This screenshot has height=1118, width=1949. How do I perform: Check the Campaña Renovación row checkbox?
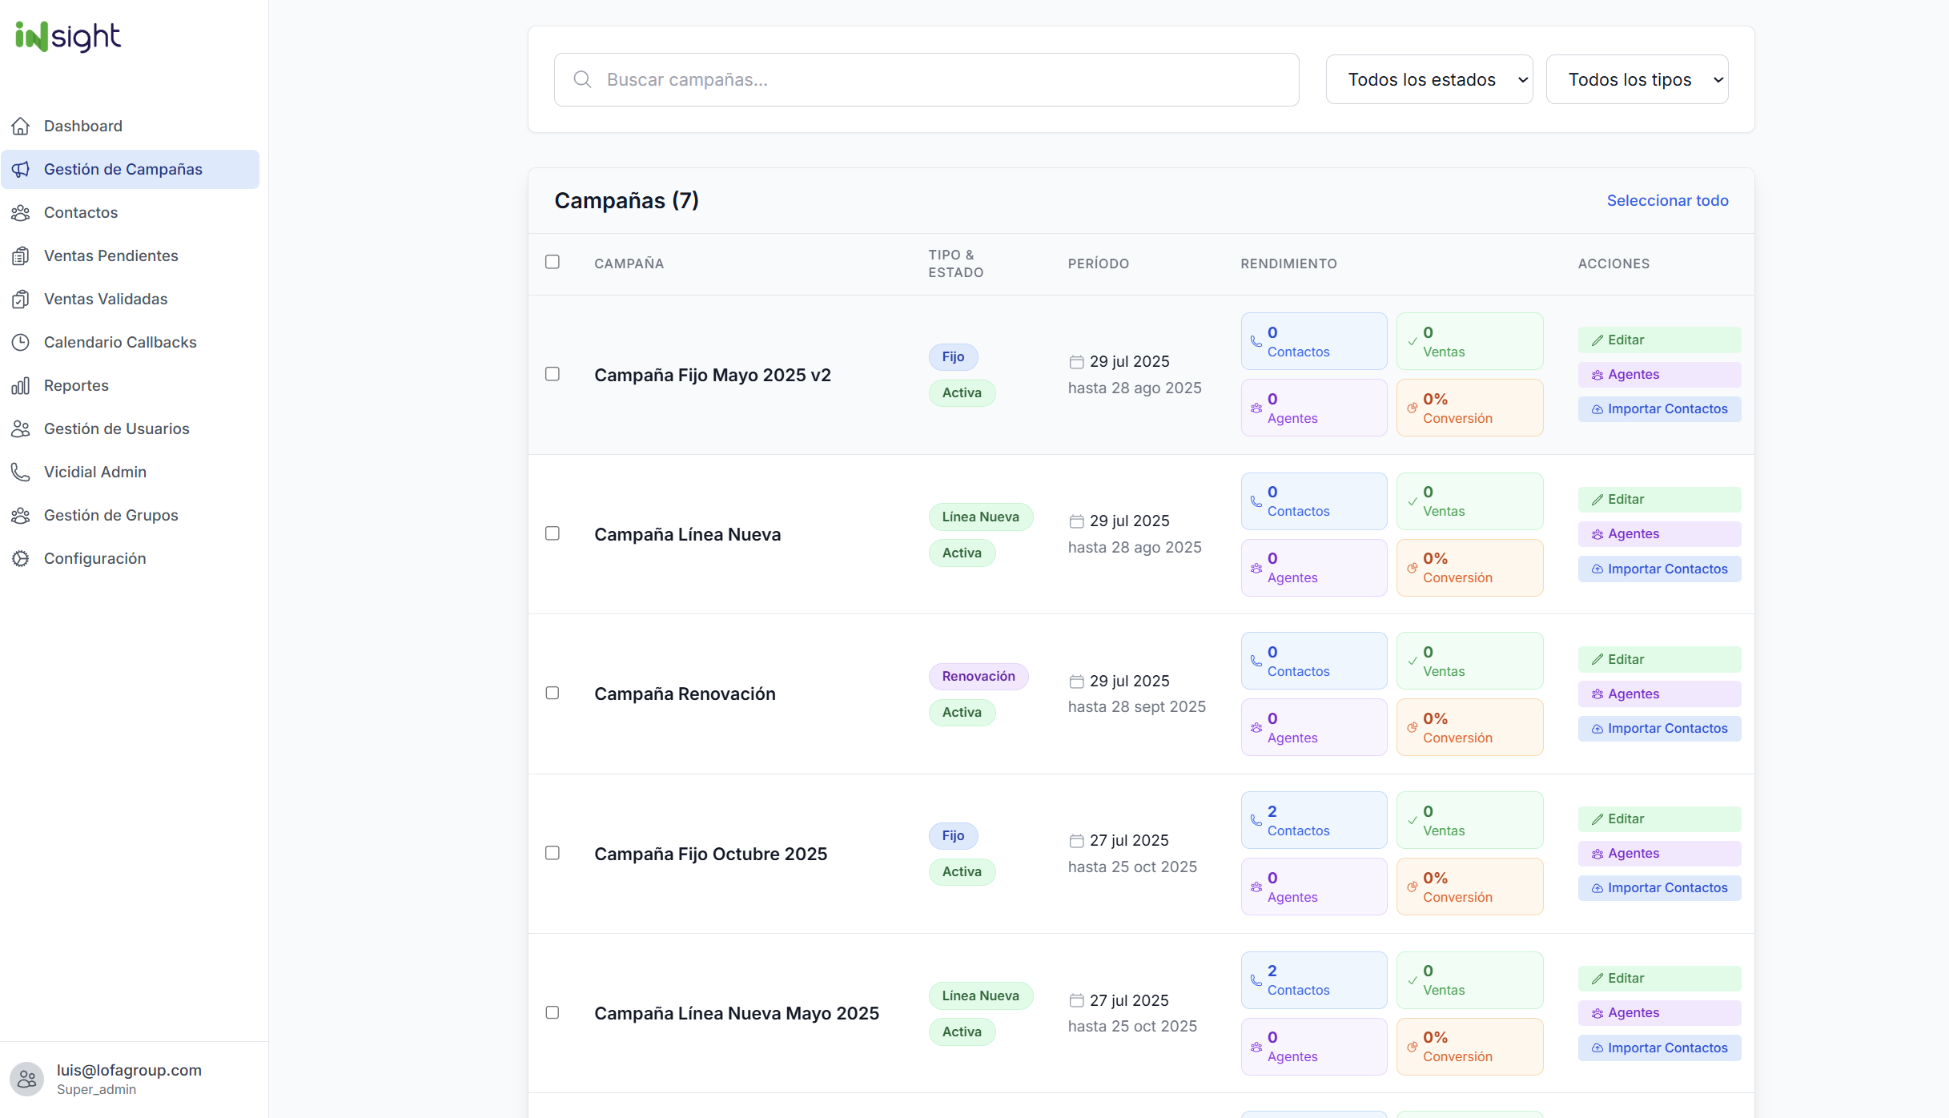click(x=553, y=693)
